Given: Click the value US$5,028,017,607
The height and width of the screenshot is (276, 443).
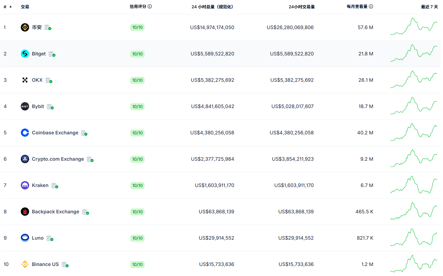Looking at the screenshot, I should click(x=293, y=106).
